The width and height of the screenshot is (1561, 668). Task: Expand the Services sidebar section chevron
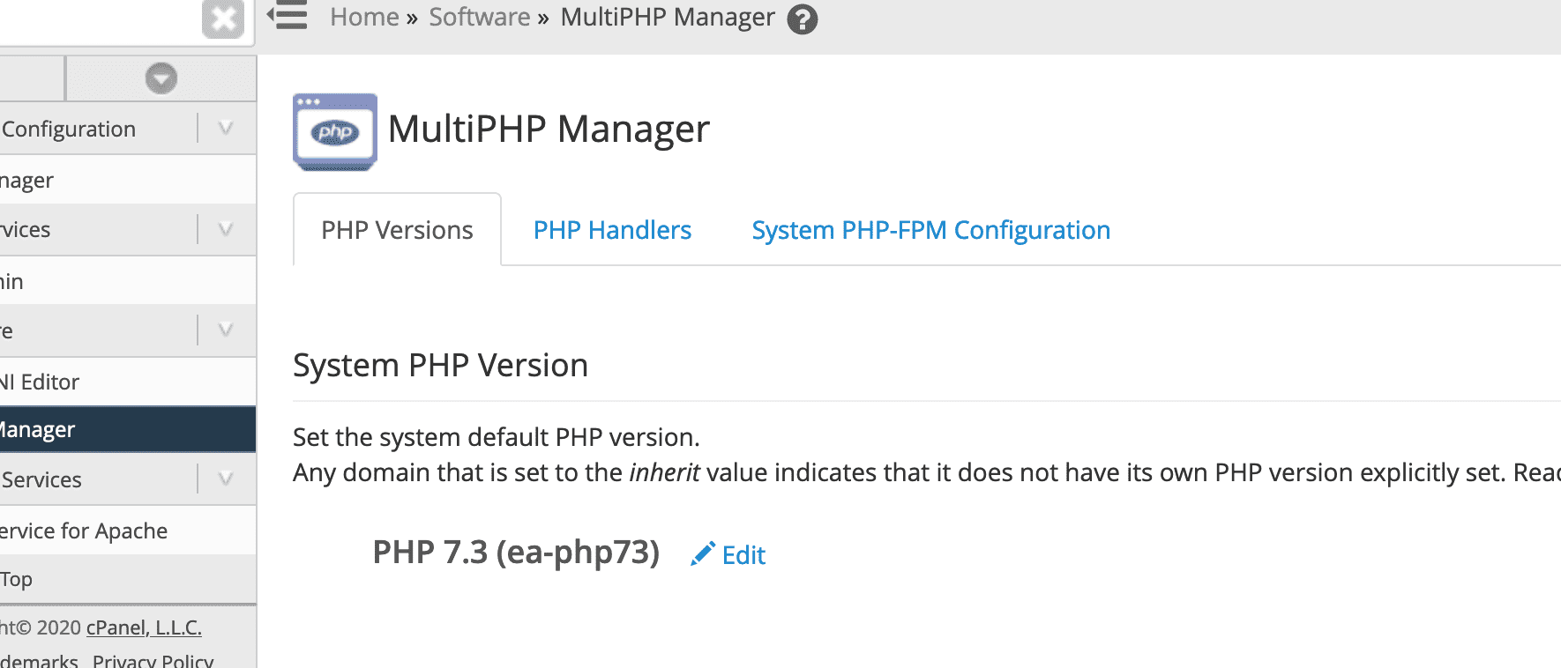click(x=226, y=479)
